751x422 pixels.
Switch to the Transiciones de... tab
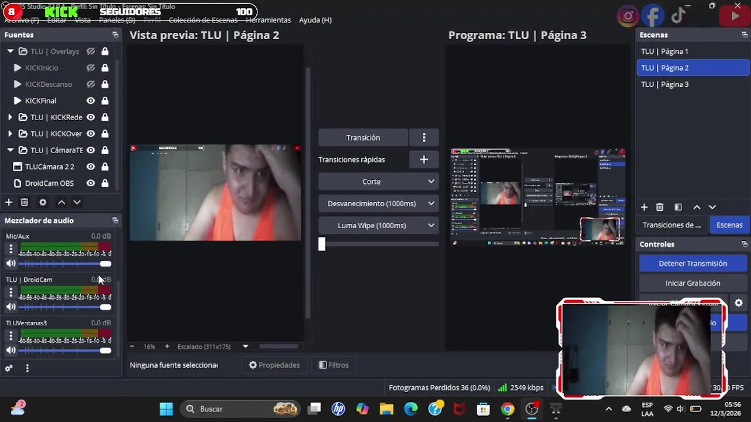672,225
